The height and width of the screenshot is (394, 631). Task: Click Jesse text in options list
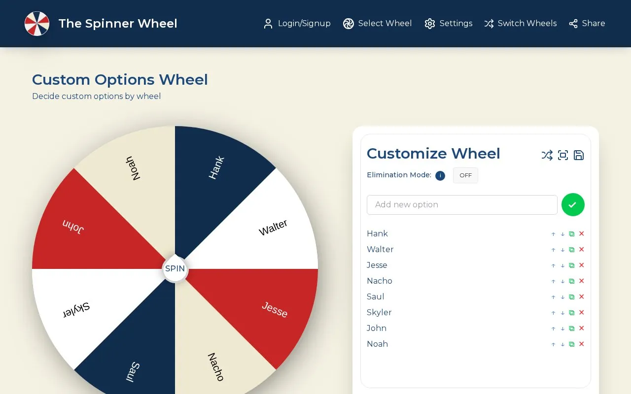click(x=377, y=265)
